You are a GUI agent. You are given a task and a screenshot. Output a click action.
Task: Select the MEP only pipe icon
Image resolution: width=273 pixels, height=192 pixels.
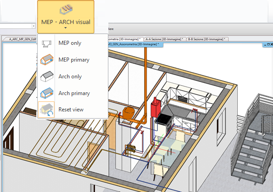[46, 43]
